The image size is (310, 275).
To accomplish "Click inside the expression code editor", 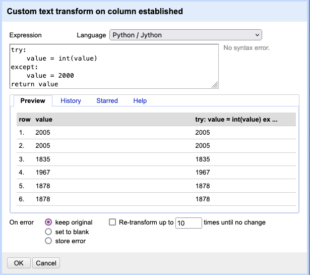I will coord(114,67).
